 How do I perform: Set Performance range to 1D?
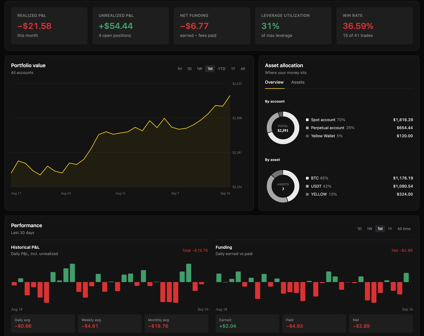(359, 229)
